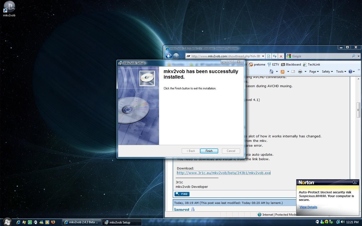Click View Details in Norton popup
The height and width of the screenshot is (226, 362).
pos(308,207)
